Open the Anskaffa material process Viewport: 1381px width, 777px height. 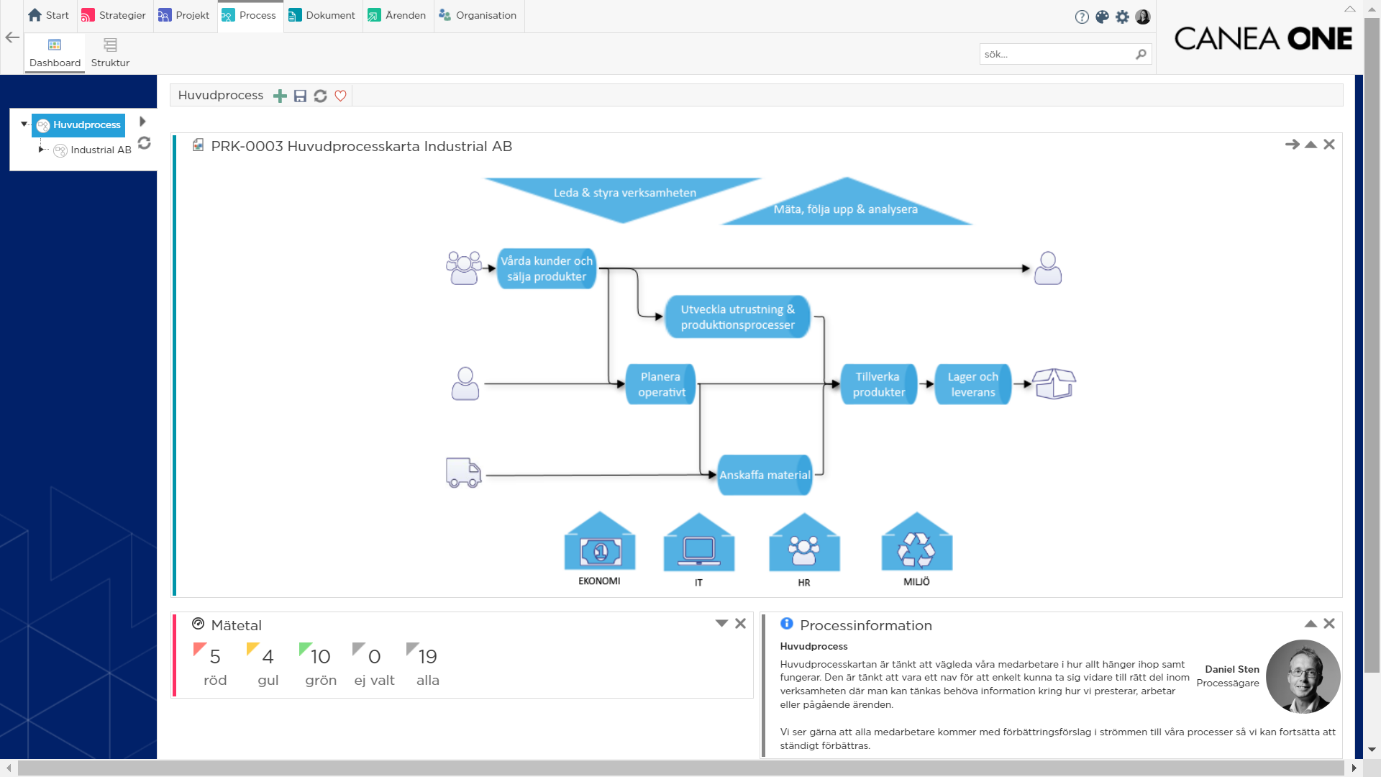tap(765, 475)
